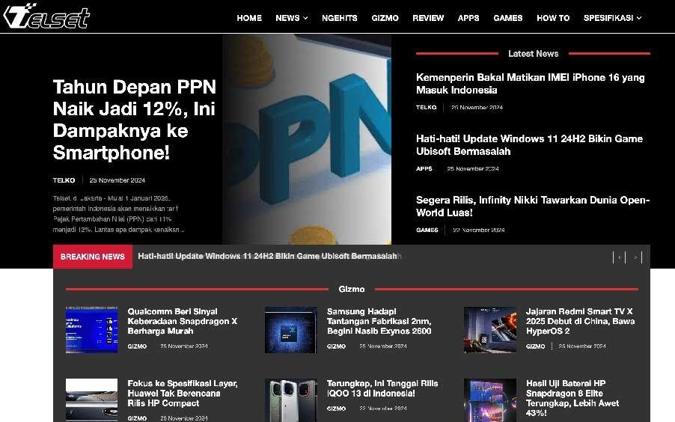Screen dimensions: 675x422
Task: Open Redmi Smart TV X 2025 article
Action: (x=580, y=321)
